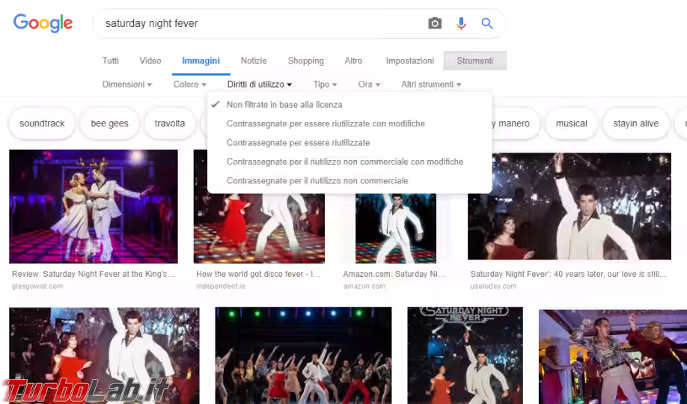Click the glasgowist.com source text
Image resolution: width=687 pixels, height=404 pixels.
(37, 286)
